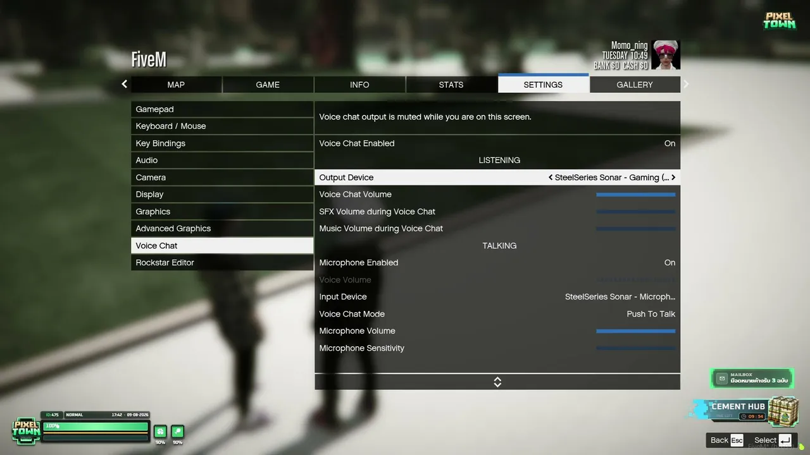Select the Voice Chat category
Viewport: 810px width, 455px height.
(222, 246)
